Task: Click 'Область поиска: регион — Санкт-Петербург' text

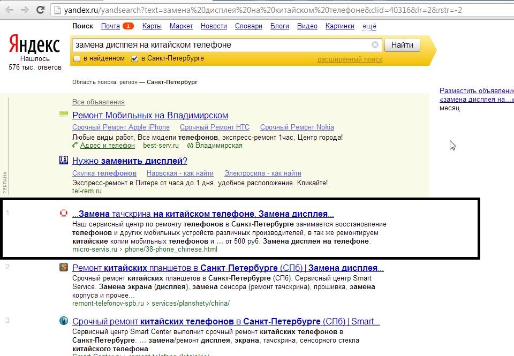Action: (135, 82)
